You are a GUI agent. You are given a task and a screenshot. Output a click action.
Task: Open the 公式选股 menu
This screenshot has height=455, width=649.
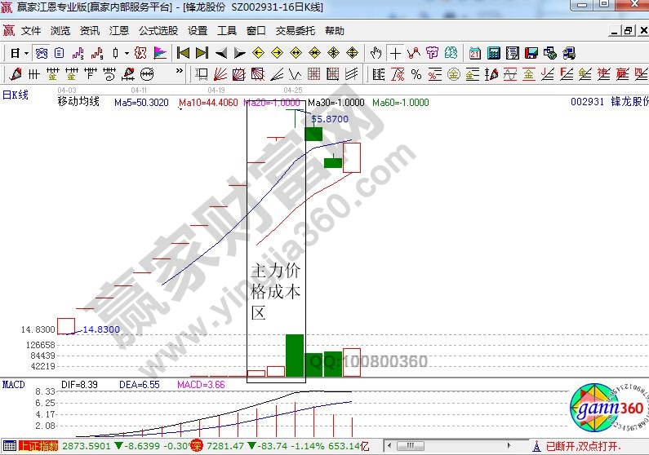pyautogui.click(x=158, y=31)
